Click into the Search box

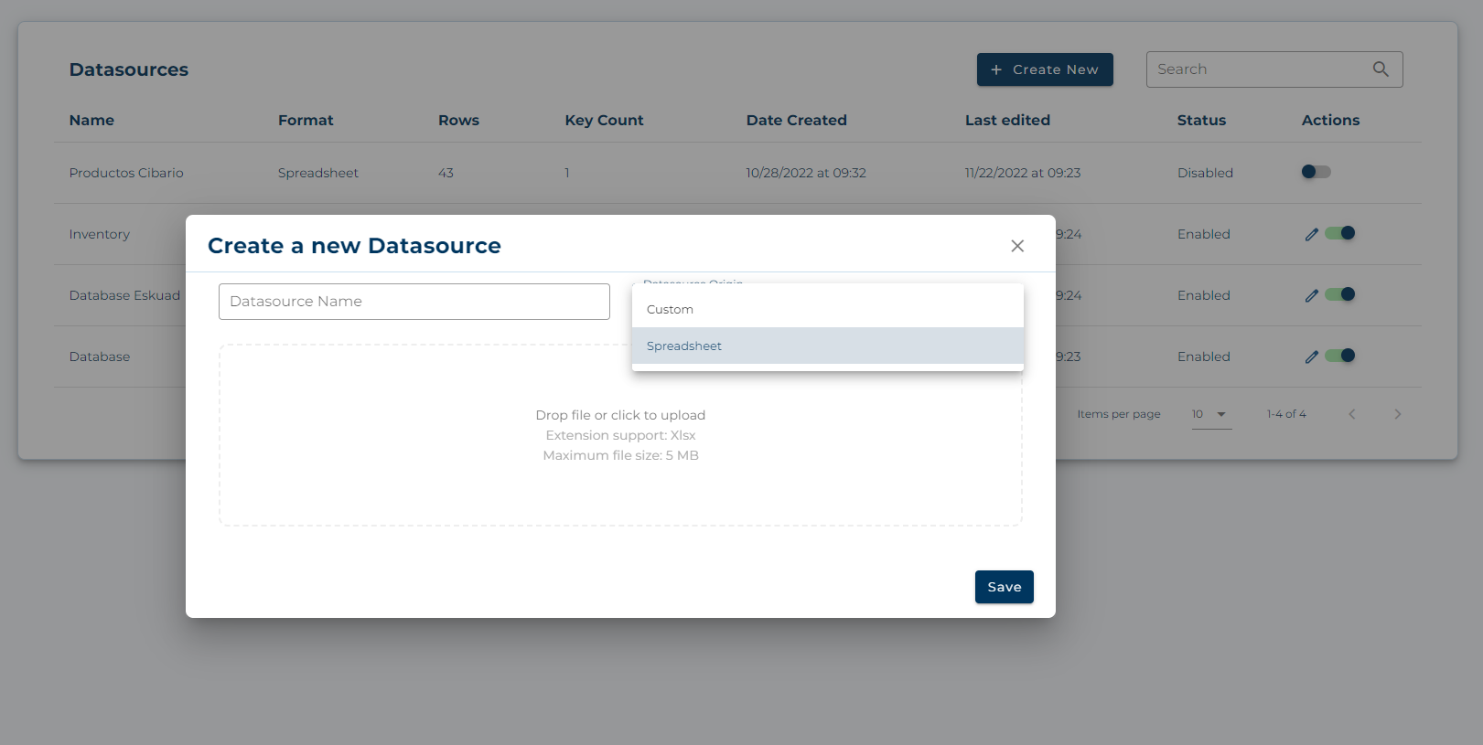coord(1258,69)
